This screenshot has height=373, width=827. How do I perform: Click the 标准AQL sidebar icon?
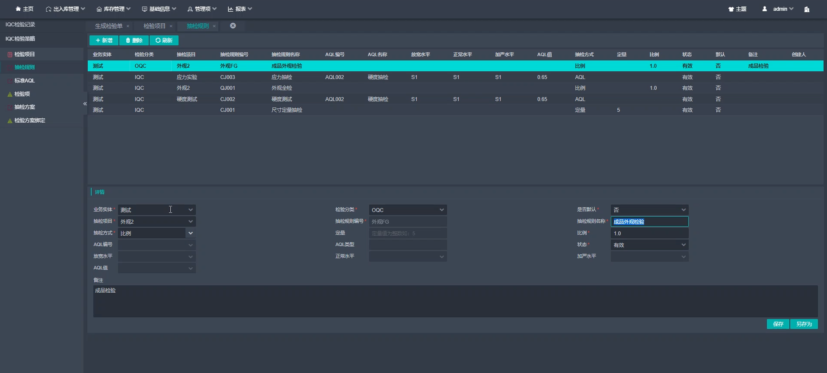pyautogui.click(x=10, y=81)
